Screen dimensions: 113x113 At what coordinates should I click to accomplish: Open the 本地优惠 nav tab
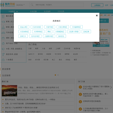pos(33,11)
